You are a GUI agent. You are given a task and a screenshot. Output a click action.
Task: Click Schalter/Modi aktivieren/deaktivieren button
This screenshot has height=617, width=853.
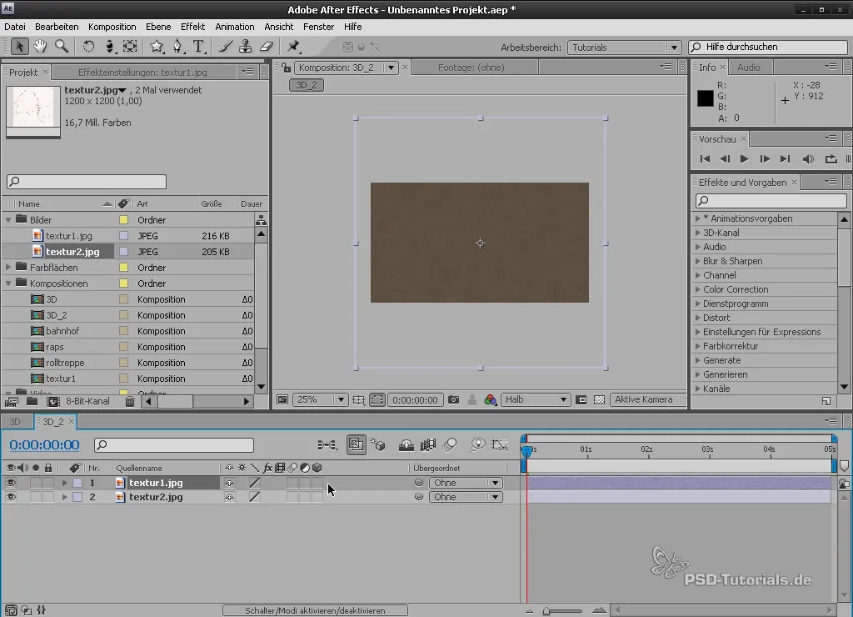click(315, 610)
